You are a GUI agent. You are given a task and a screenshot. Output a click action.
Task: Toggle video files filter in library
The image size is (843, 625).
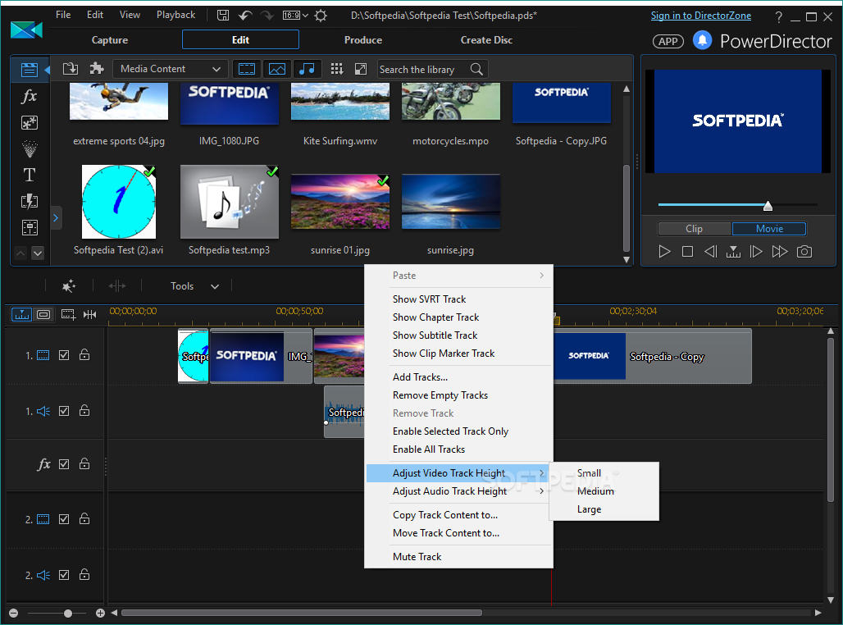247,69
